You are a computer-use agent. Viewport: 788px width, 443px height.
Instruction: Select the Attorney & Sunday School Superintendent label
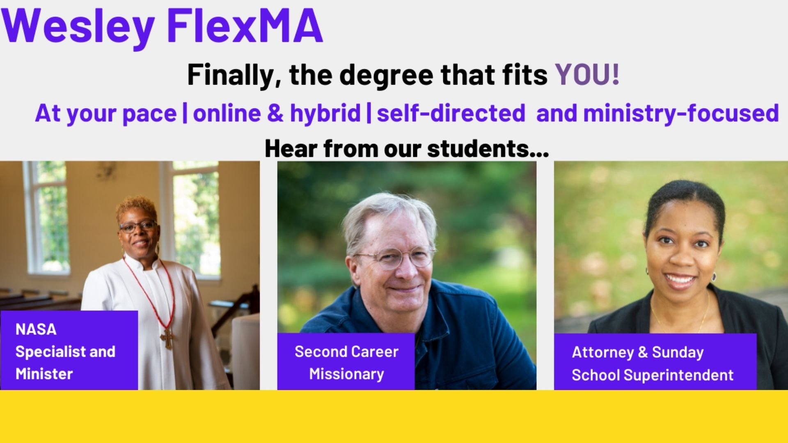point(655,362)
